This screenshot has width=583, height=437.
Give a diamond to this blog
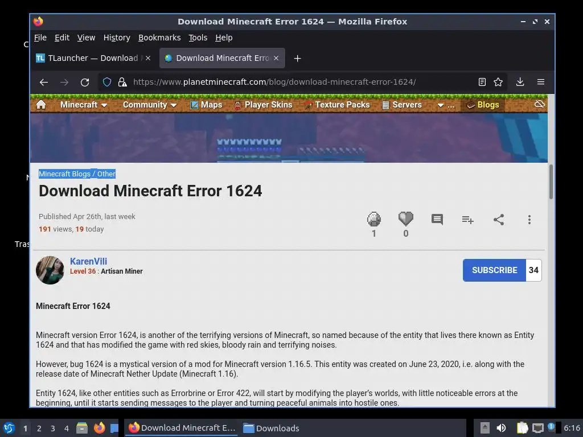click(x=373, y=219)
